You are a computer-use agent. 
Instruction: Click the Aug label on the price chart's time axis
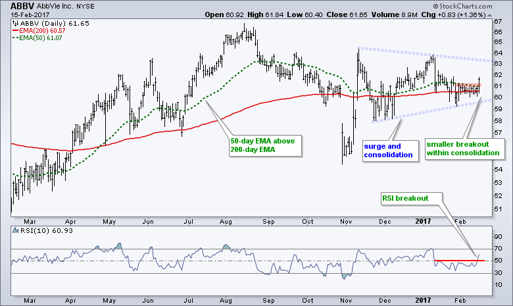click(x=226, y=222)
